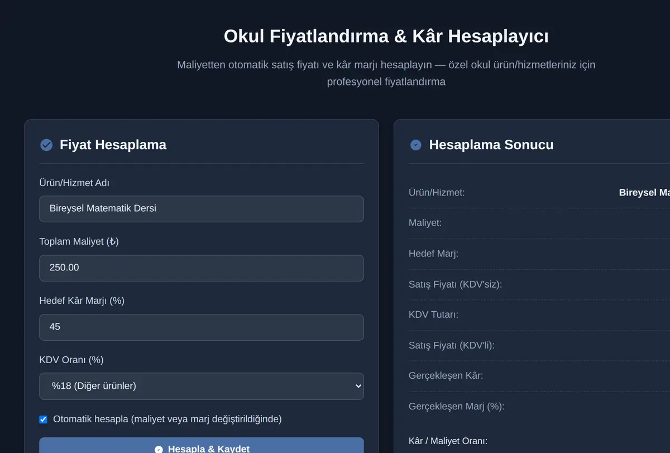Click the KDV Tutarı: result label
Screen dimensions: 670x453
(433, 314)
